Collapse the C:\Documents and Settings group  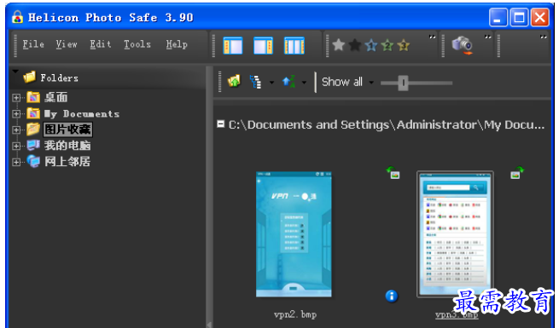221,124
